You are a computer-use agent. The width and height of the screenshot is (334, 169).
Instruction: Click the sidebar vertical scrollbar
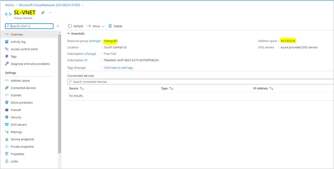pos(59,94)
